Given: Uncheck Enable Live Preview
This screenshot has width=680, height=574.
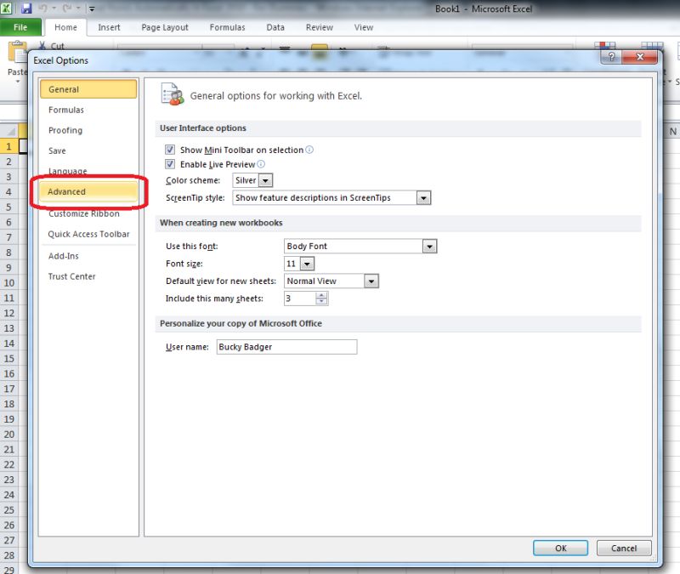Looking at the screenshot, I should pyautogui.click(x=170, y=164).
